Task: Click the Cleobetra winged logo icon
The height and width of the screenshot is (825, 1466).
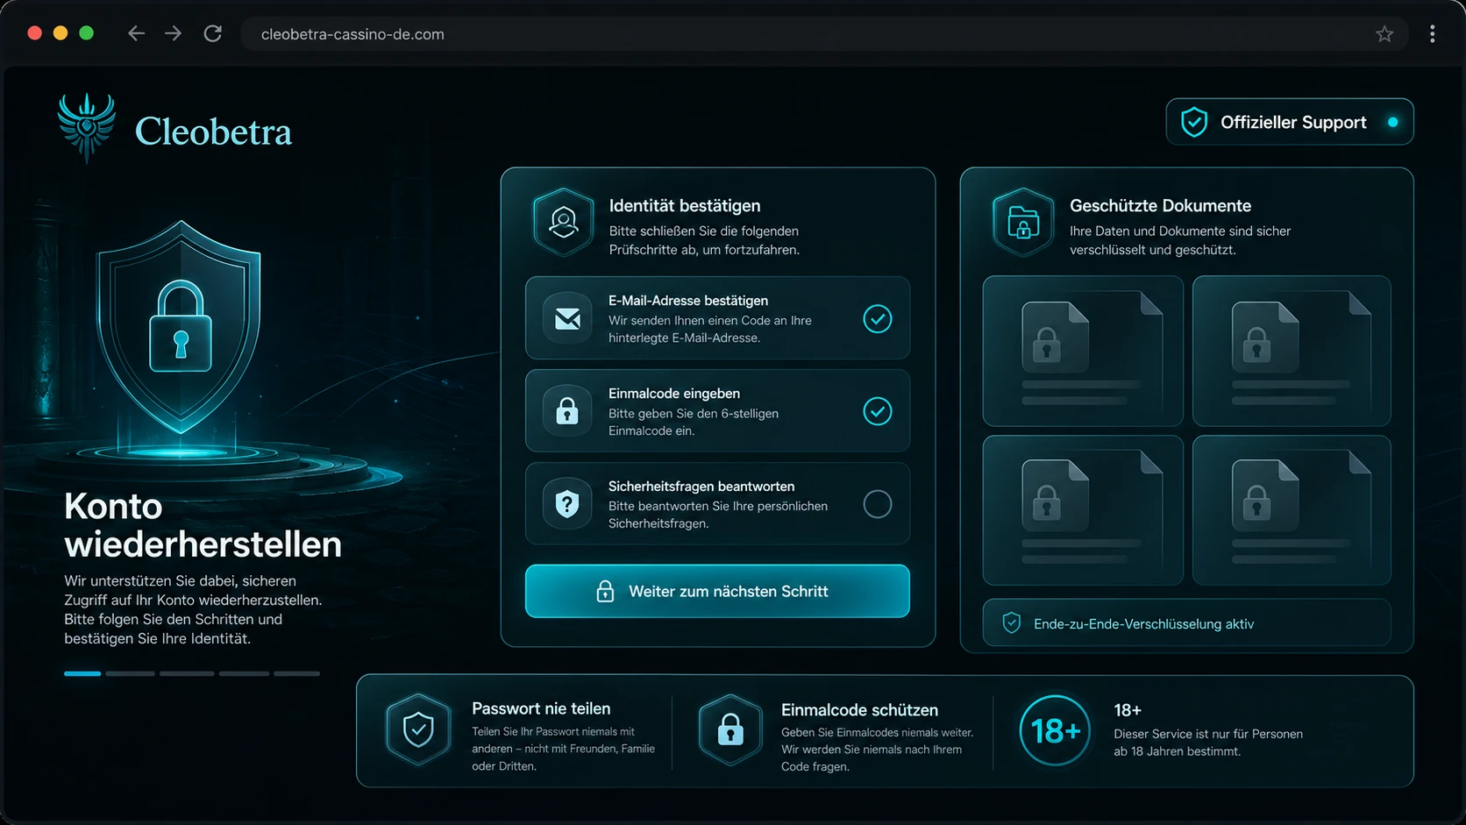Action: [x=86, y=127]
